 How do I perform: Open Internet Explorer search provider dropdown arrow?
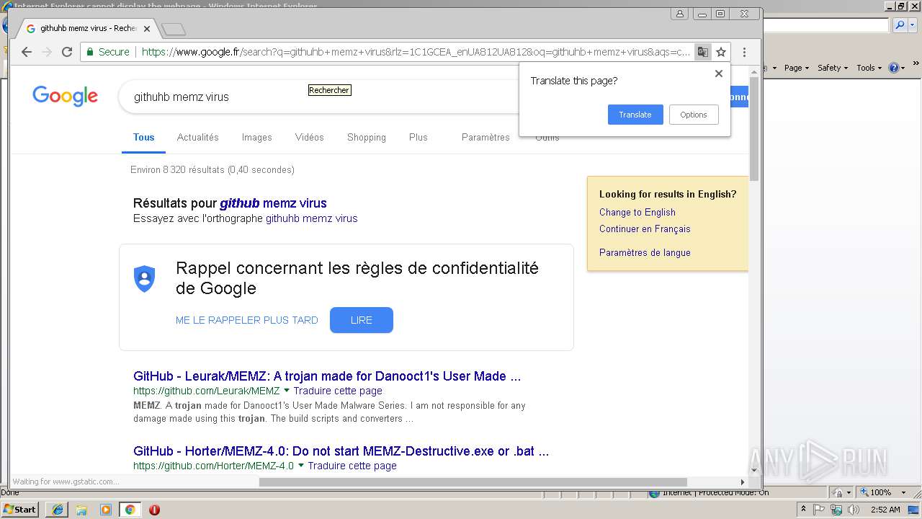click(x=912, y=25)
